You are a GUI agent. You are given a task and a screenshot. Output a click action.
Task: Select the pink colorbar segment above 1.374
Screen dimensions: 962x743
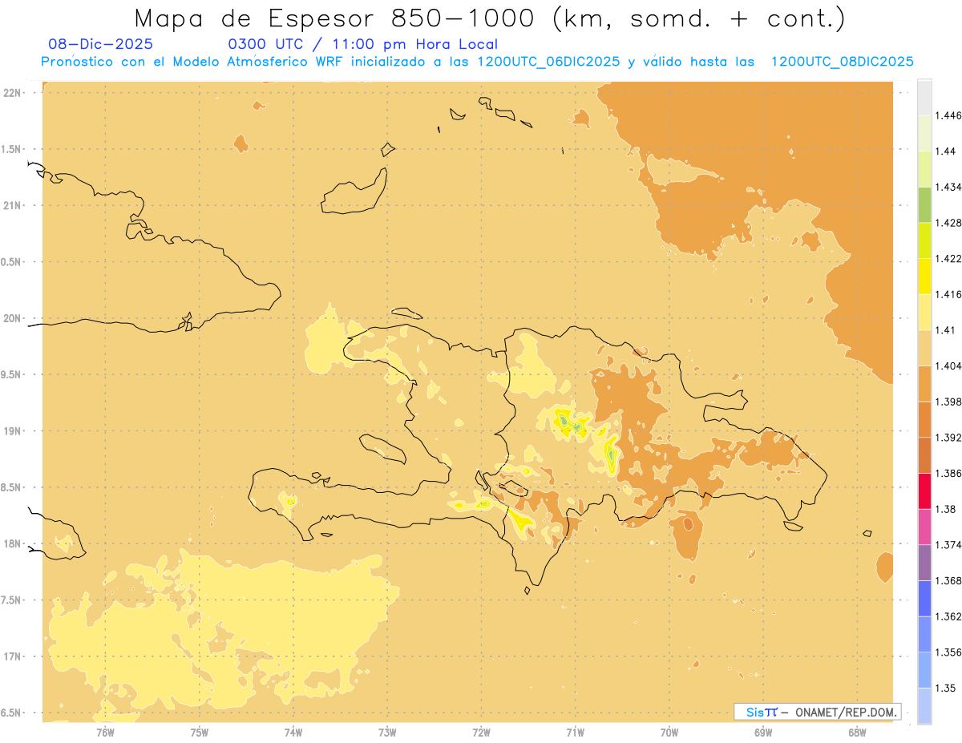coord(924,527)
